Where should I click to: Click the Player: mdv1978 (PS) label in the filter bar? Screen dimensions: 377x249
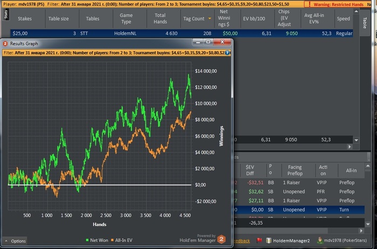[x=24, y=4]
